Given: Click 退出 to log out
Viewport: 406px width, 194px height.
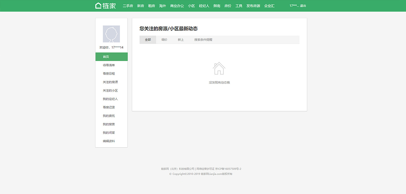Looking at the screenshot, I should pyautogui.click(x=303, y=6).
